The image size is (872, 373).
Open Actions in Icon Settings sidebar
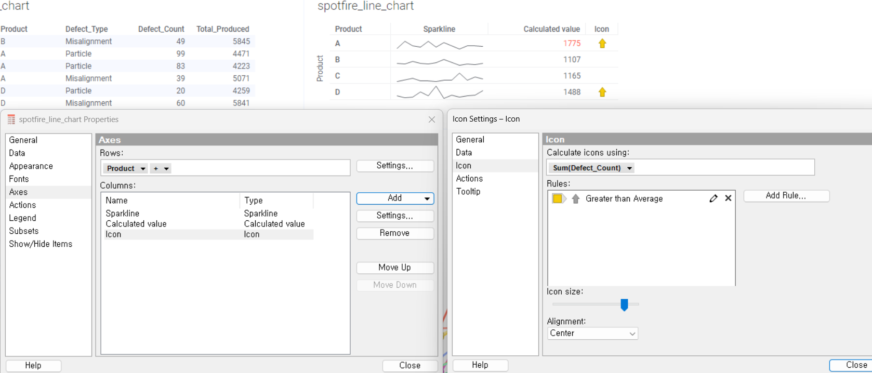(x=470, y=179)
